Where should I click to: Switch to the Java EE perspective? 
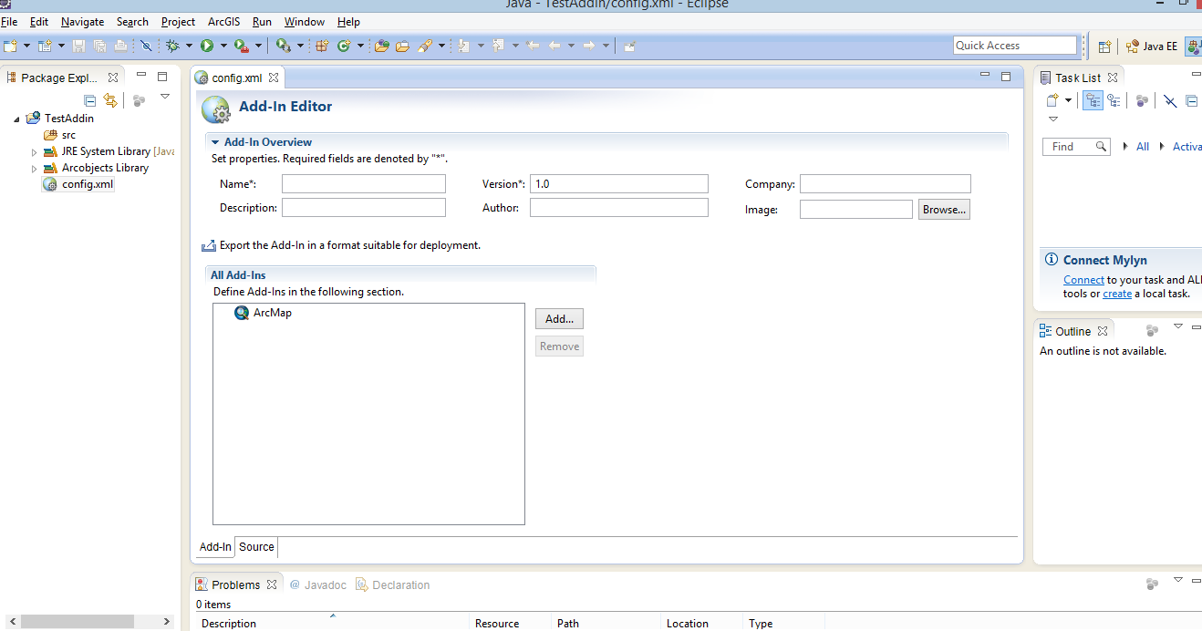click(x=1152, y=47)
